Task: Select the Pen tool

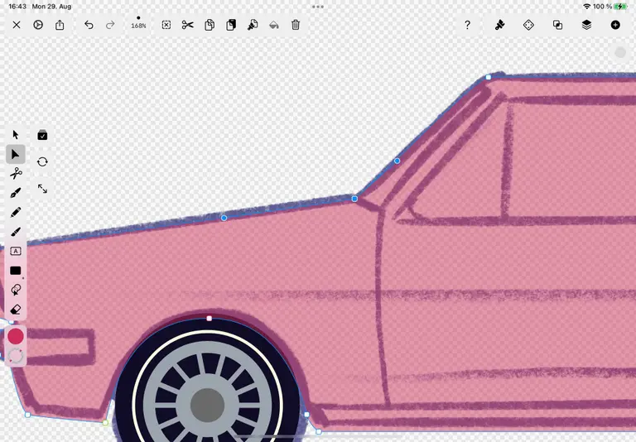Action: coord(16,193)
